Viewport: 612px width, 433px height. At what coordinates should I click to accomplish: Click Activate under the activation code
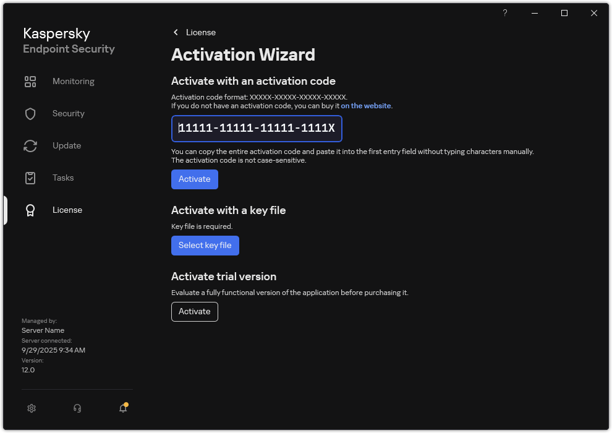coord(194,179)
